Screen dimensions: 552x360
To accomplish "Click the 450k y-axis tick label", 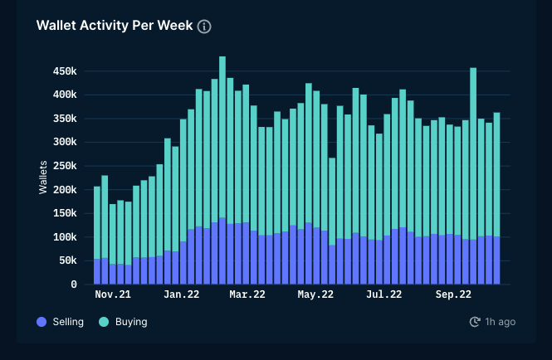I will (64, 71).
